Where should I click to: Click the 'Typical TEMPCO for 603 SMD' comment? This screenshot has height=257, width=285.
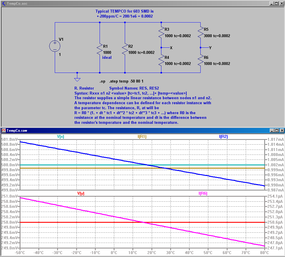tap(124, 11)
